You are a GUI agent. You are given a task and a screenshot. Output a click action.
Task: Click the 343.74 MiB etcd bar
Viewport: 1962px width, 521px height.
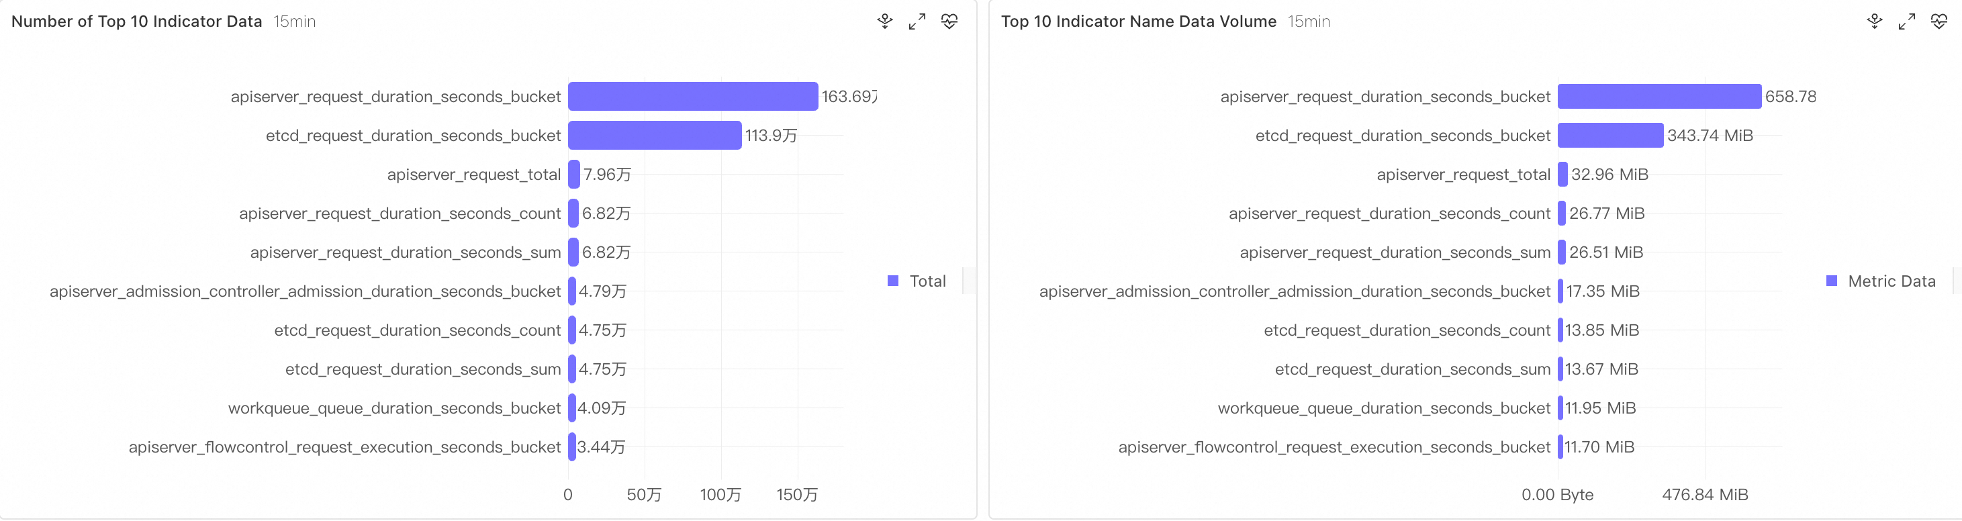[x=1611, y=136]
